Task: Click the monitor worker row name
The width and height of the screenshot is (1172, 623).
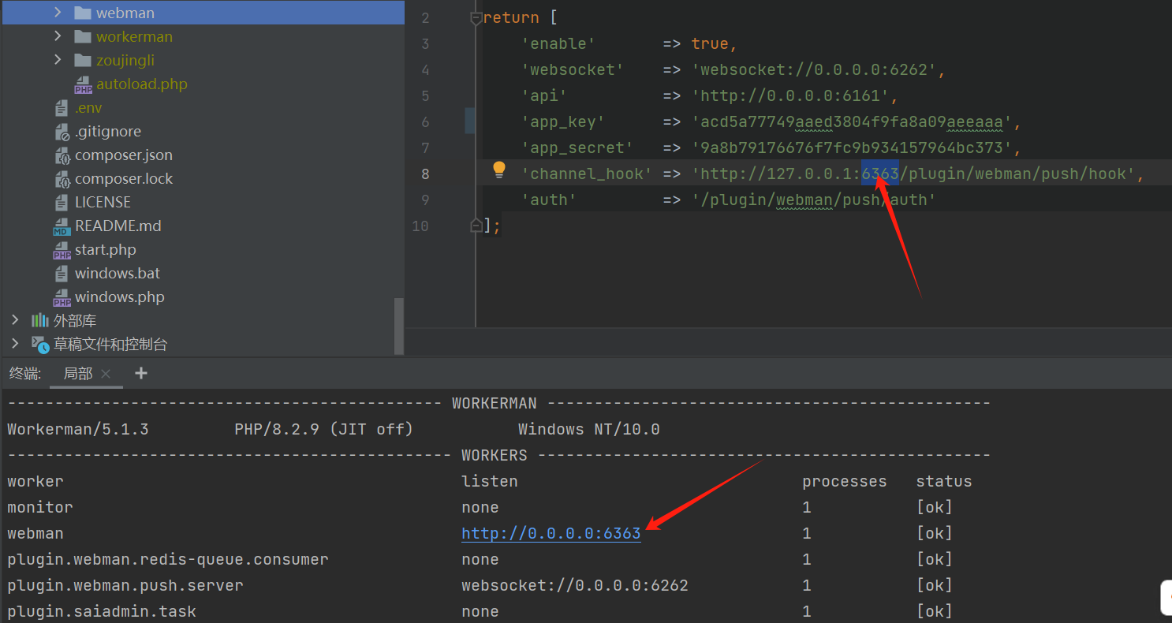Action: (x=40, y=507)
